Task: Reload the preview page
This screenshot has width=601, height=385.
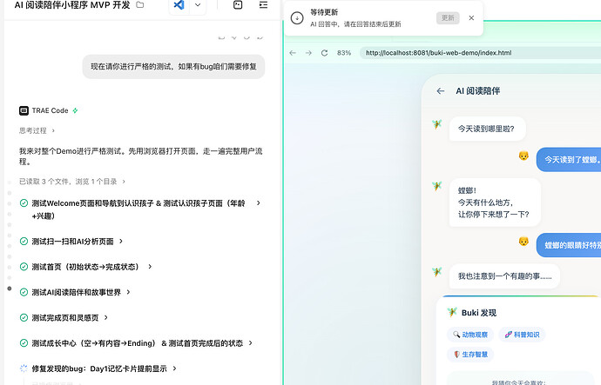Action: [324, 53]
